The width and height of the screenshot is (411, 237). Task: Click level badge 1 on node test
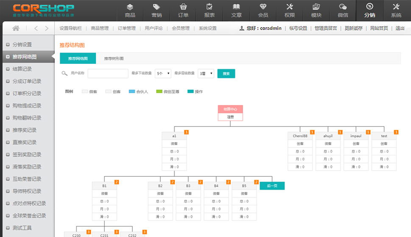click(x=396, y=132)
